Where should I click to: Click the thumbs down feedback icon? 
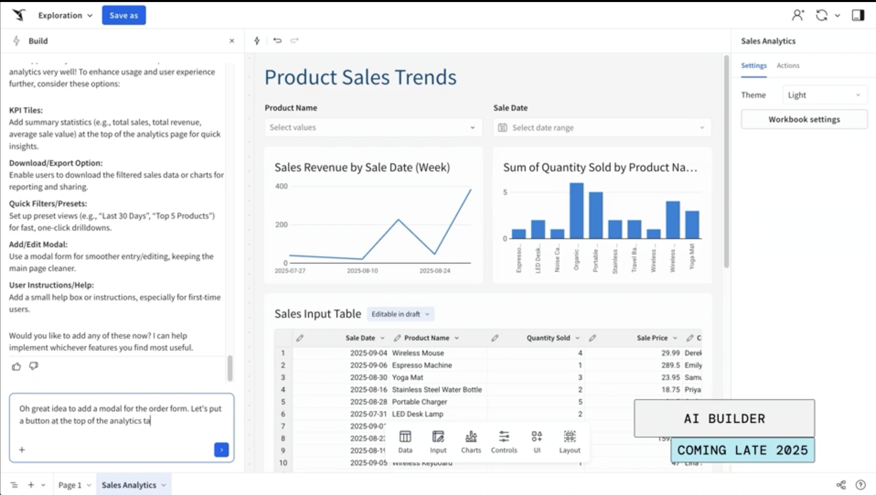34,366
